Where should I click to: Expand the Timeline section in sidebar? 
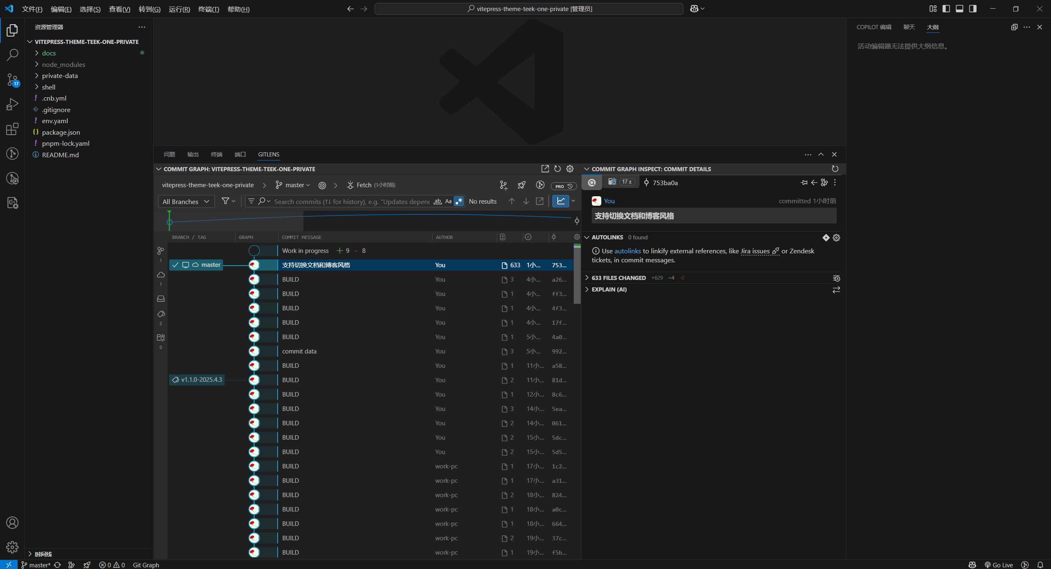tap(43, 554)
